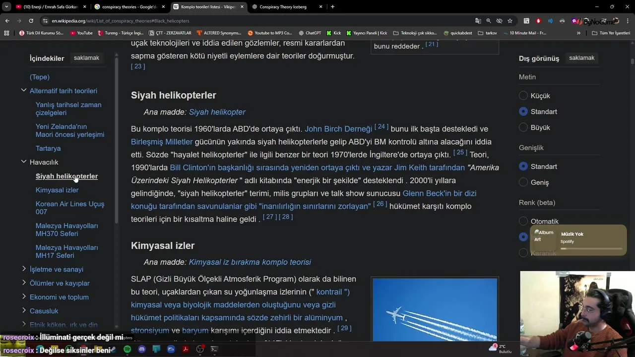Click the crossed-out eye icon in address bar
Viewport: 635px width, 357px height.
tap(499, 21)
